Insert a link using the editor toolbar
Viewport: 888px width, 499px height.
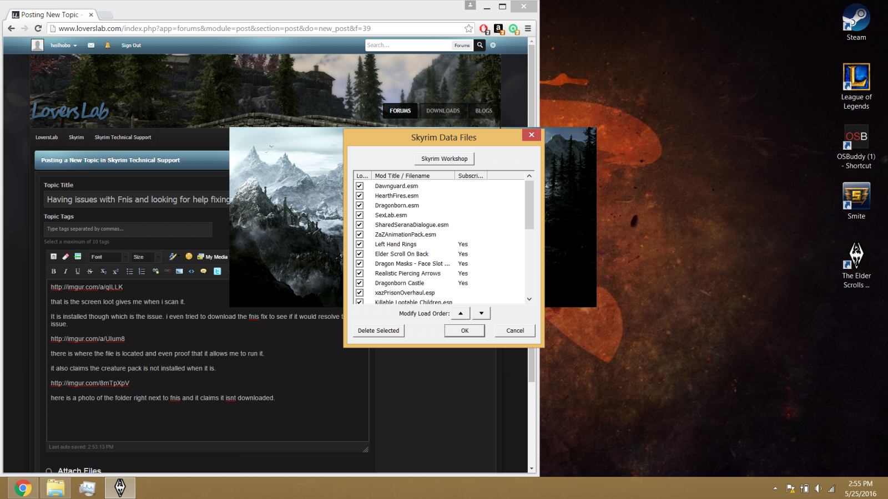coord(155,271)
